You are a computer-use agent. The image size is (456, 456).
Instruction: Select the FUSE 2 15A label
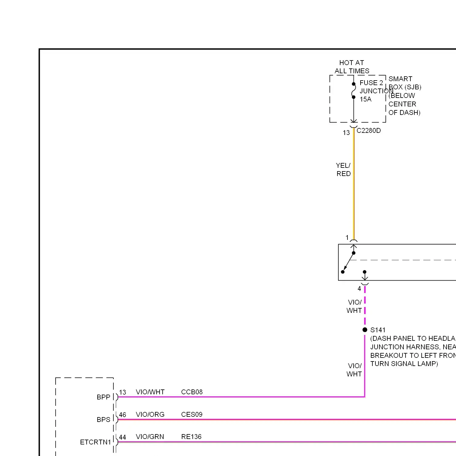click(371, 91)
